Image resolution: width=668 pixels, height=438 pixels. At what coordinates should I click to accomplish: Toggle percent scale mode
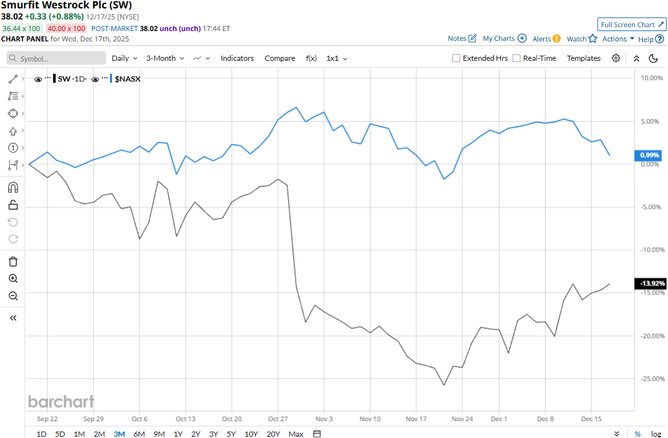[x=638, y=433]
